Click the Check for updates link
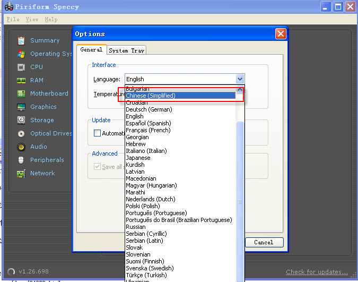Image resolution: width=358 pixels, height=282 pixels. (317, 272)
